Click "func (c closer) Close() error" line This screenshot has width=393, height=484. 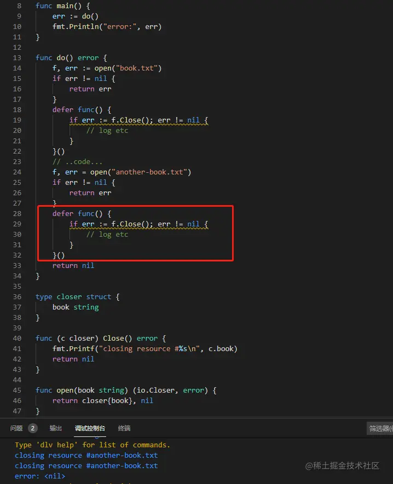click(101, 339)
